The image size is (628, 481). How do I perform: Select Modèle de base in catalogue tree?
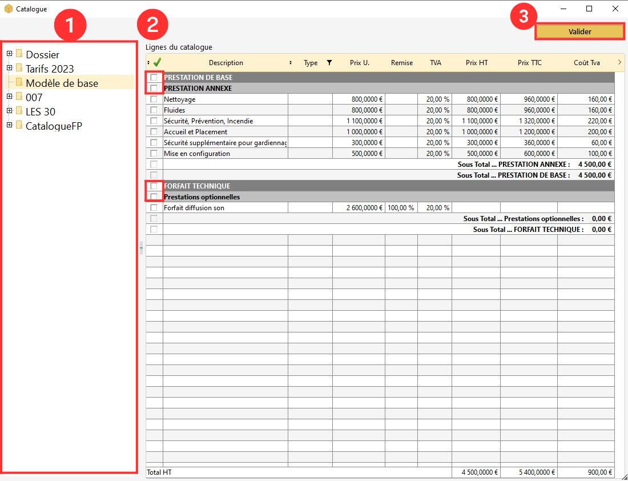pos(62,83)
